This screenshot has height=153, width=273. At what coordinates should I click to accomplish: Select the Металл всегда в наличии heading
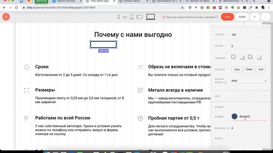click(x=175, y=90)
